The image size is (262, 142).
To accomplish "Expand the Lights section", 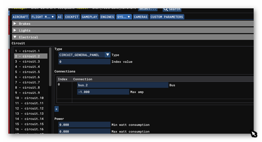I will pyautogui.click(x=133, y=30).
